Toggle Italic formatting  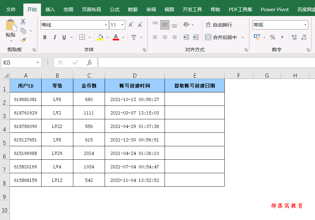coord(54,37)
